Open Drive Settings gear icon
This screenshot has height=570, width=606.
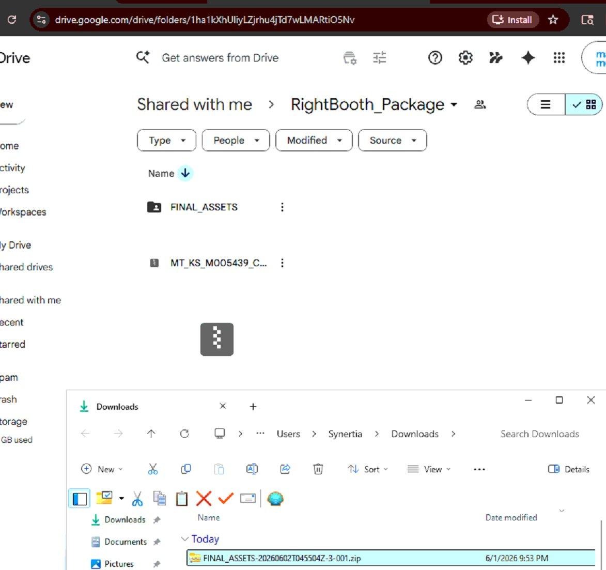coord(465,57)
